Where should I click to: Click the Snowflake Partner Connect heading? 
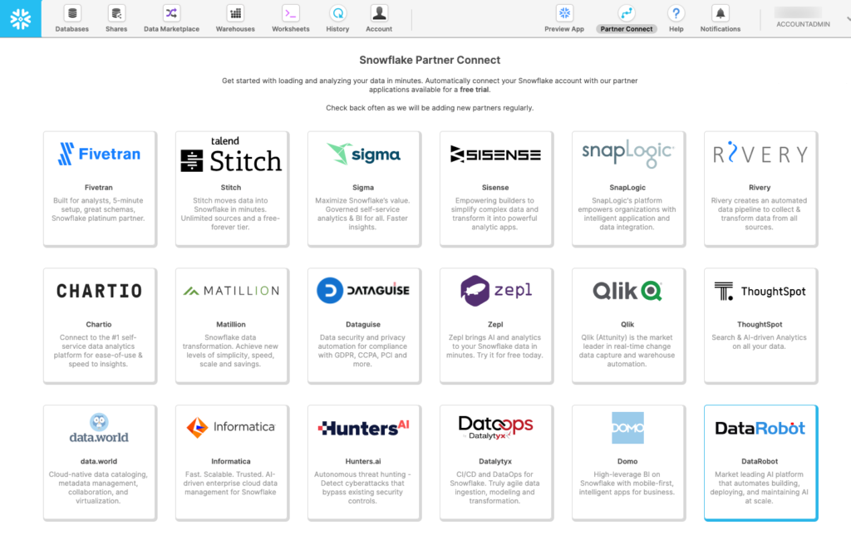[430, 61]
